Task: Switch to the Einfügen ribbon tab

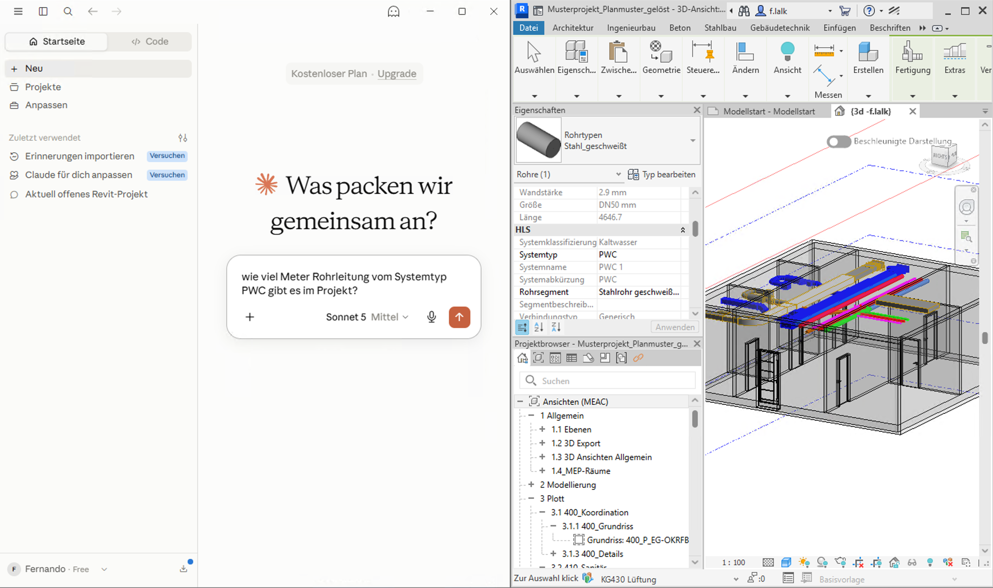Action: click(839, 28)
